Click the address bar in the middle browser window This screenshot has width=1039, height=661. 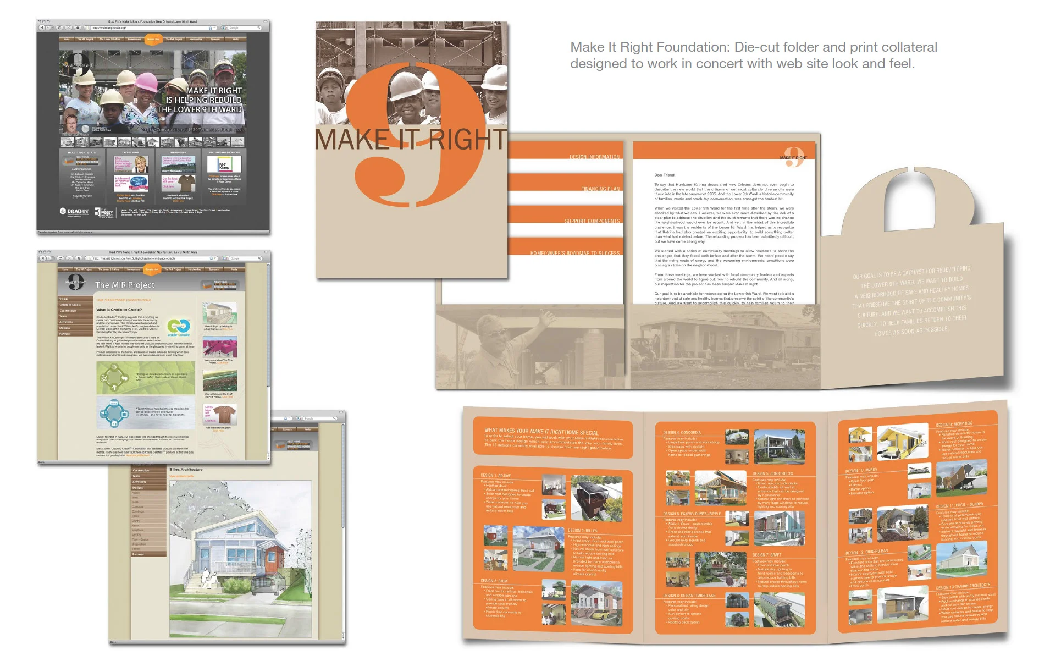(x=151, y=258)
